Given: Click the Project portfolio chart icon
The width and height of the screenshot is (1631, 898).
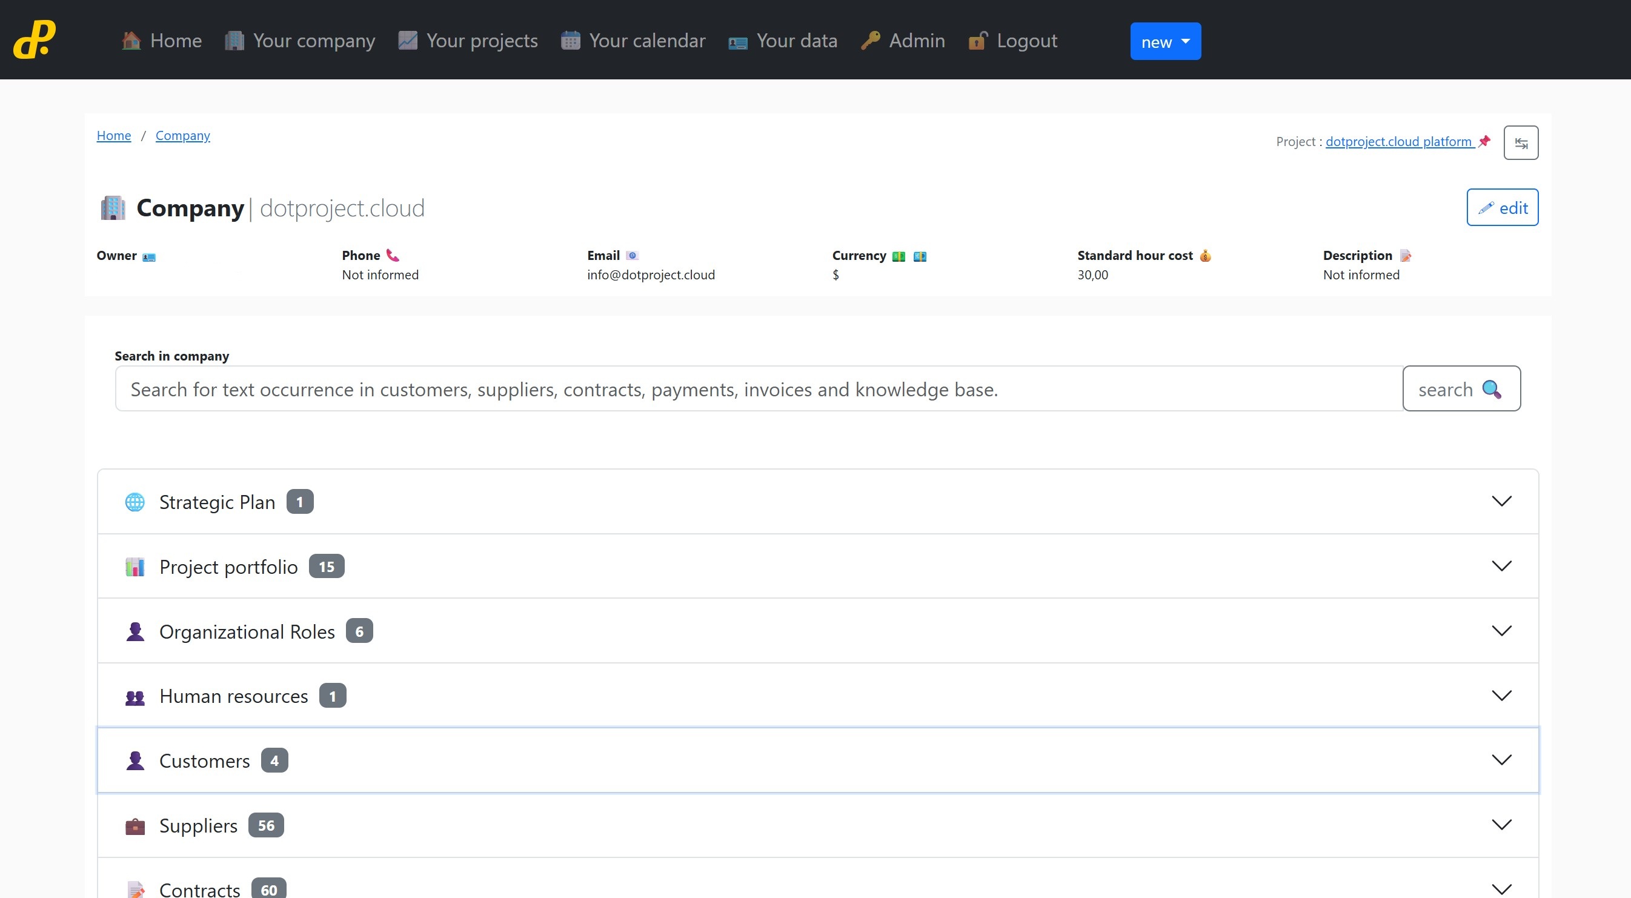Looking at the screenshot, I should 135,567.
